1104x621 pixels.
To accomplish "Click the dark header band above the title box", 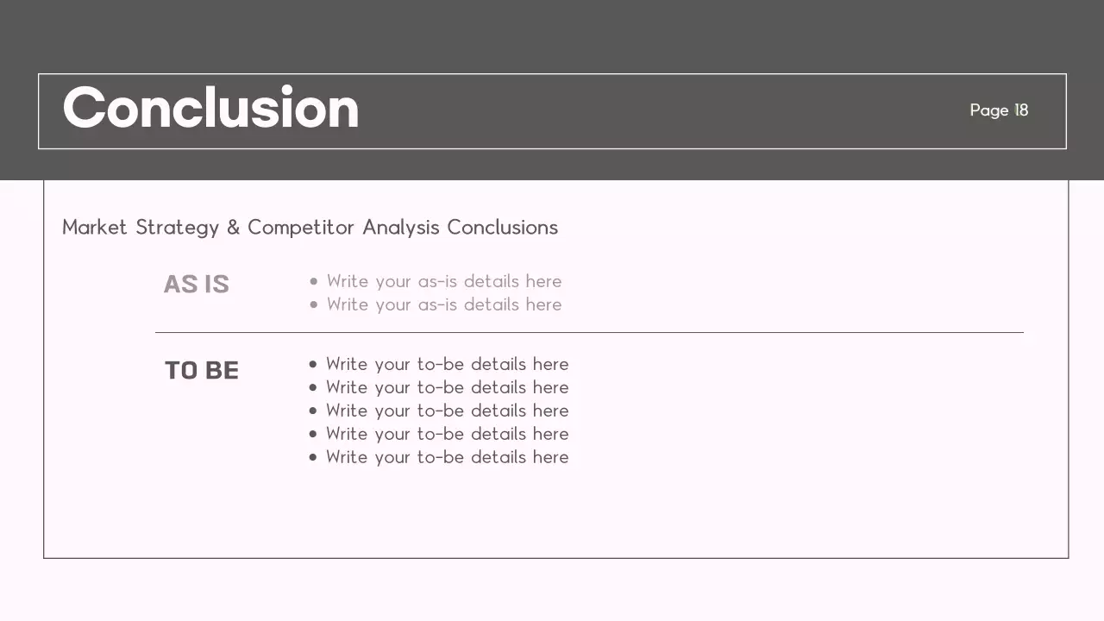I will (x=552, y=36).
